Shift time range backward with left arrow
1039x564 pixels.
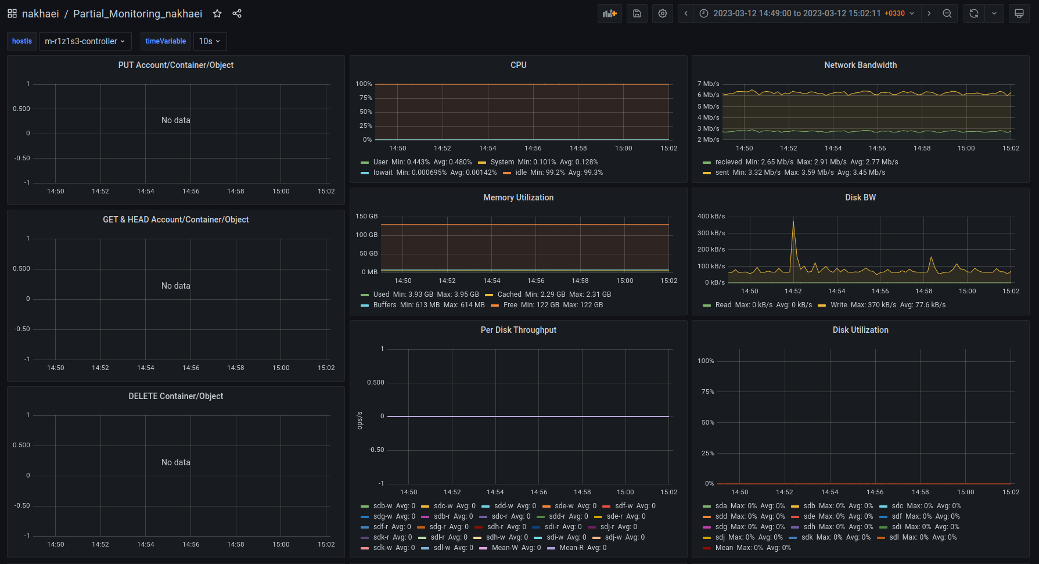pos(686,13)
